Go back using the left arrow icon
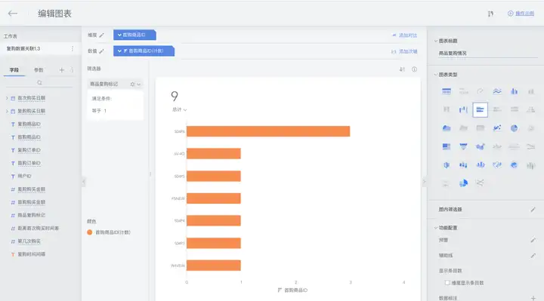The image size is (544, 301). click(x=13, y=14)
